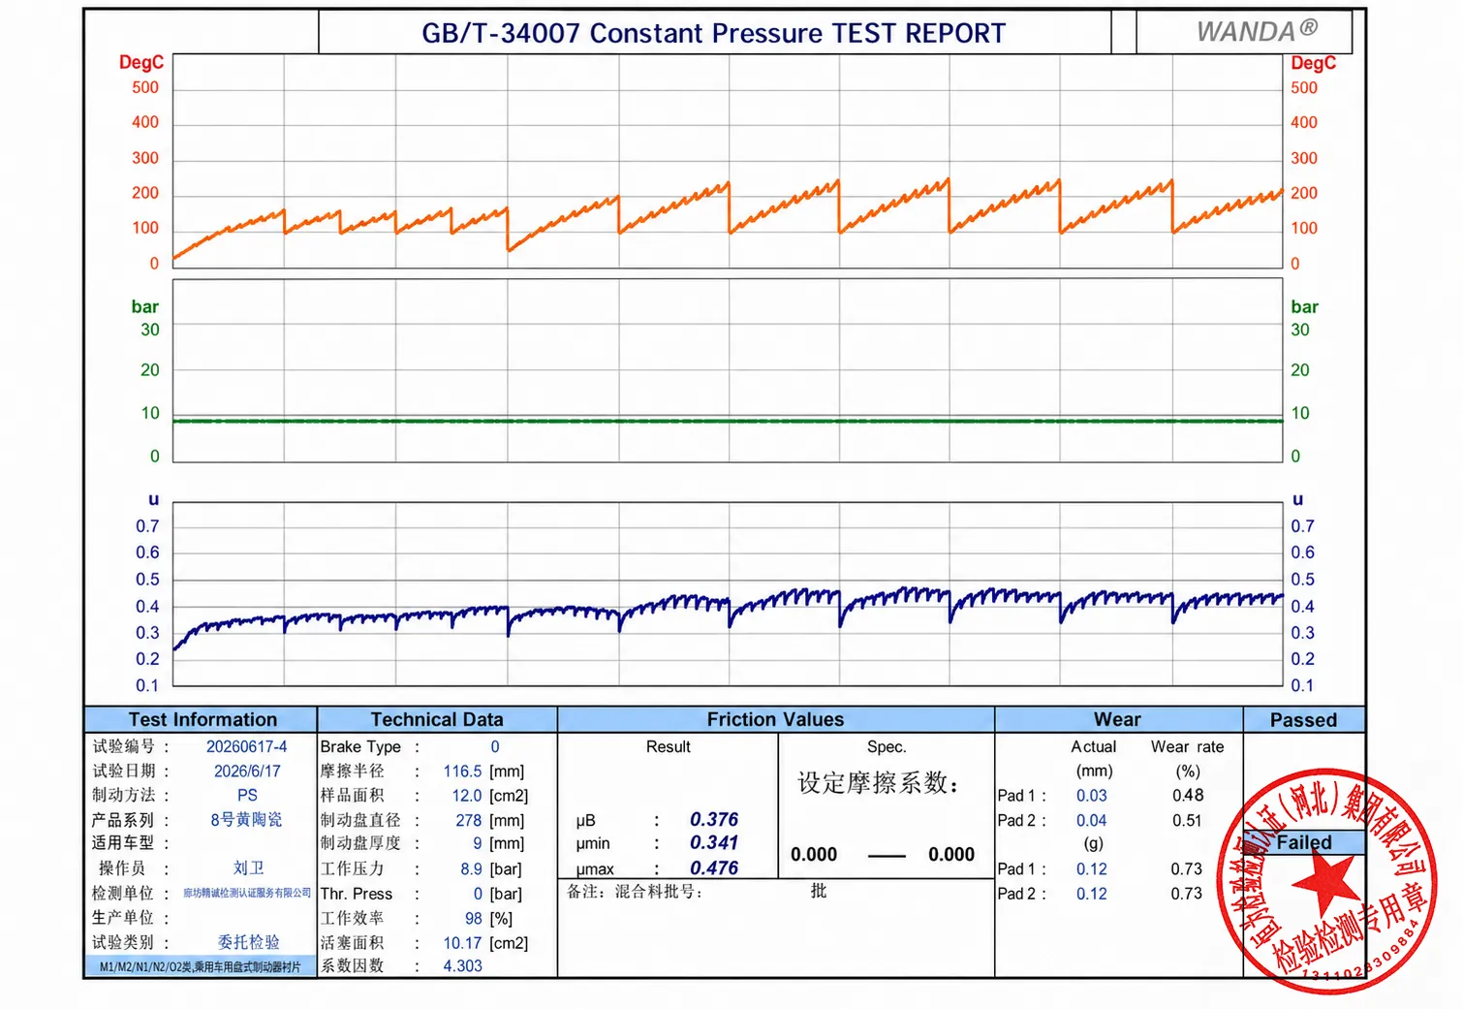Click the 'Actual' column label
The height and width of the screenshot is (1009, 1463).
[x=1093, y=746]
